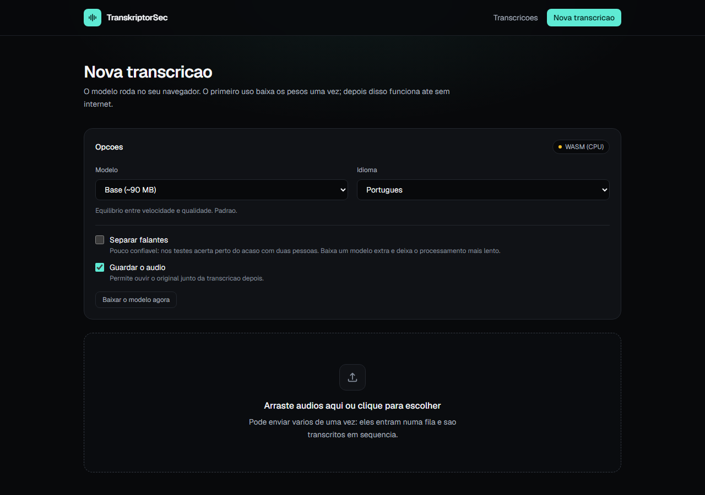Click the Nova transcricao page heading

[148, 72]
